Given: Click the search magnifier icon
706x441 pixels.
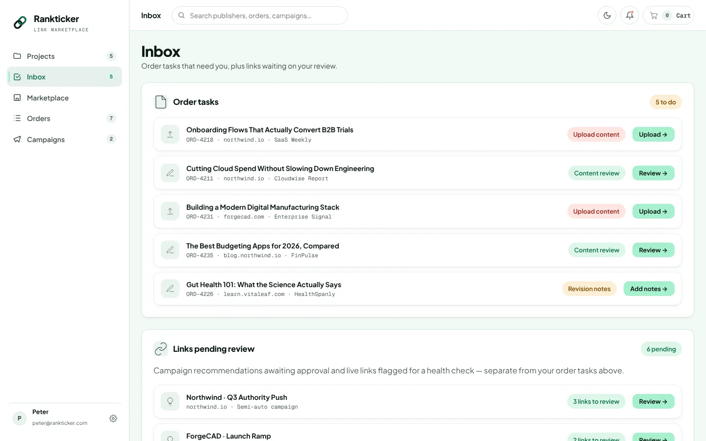Looking at the screenshot, I should 181,15.
